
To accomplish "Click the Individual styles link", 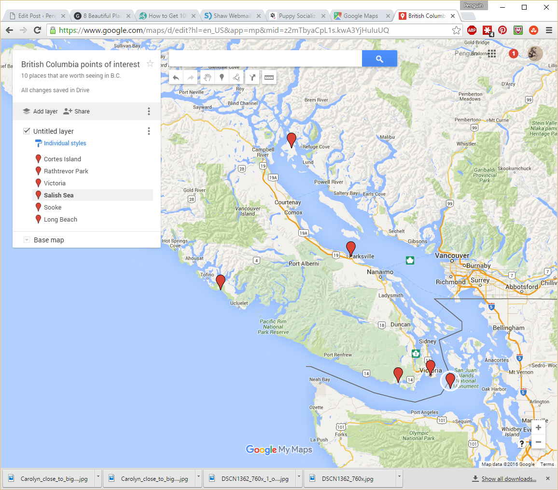I will tap(65, 143).
